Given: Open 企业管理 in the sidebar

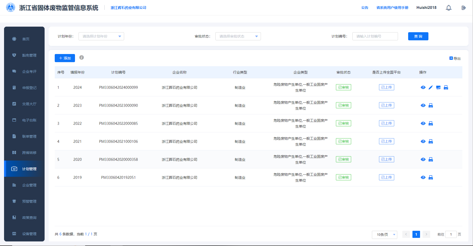Looking at the screenshot, I should pyautogui.click(x=24, y=185).
